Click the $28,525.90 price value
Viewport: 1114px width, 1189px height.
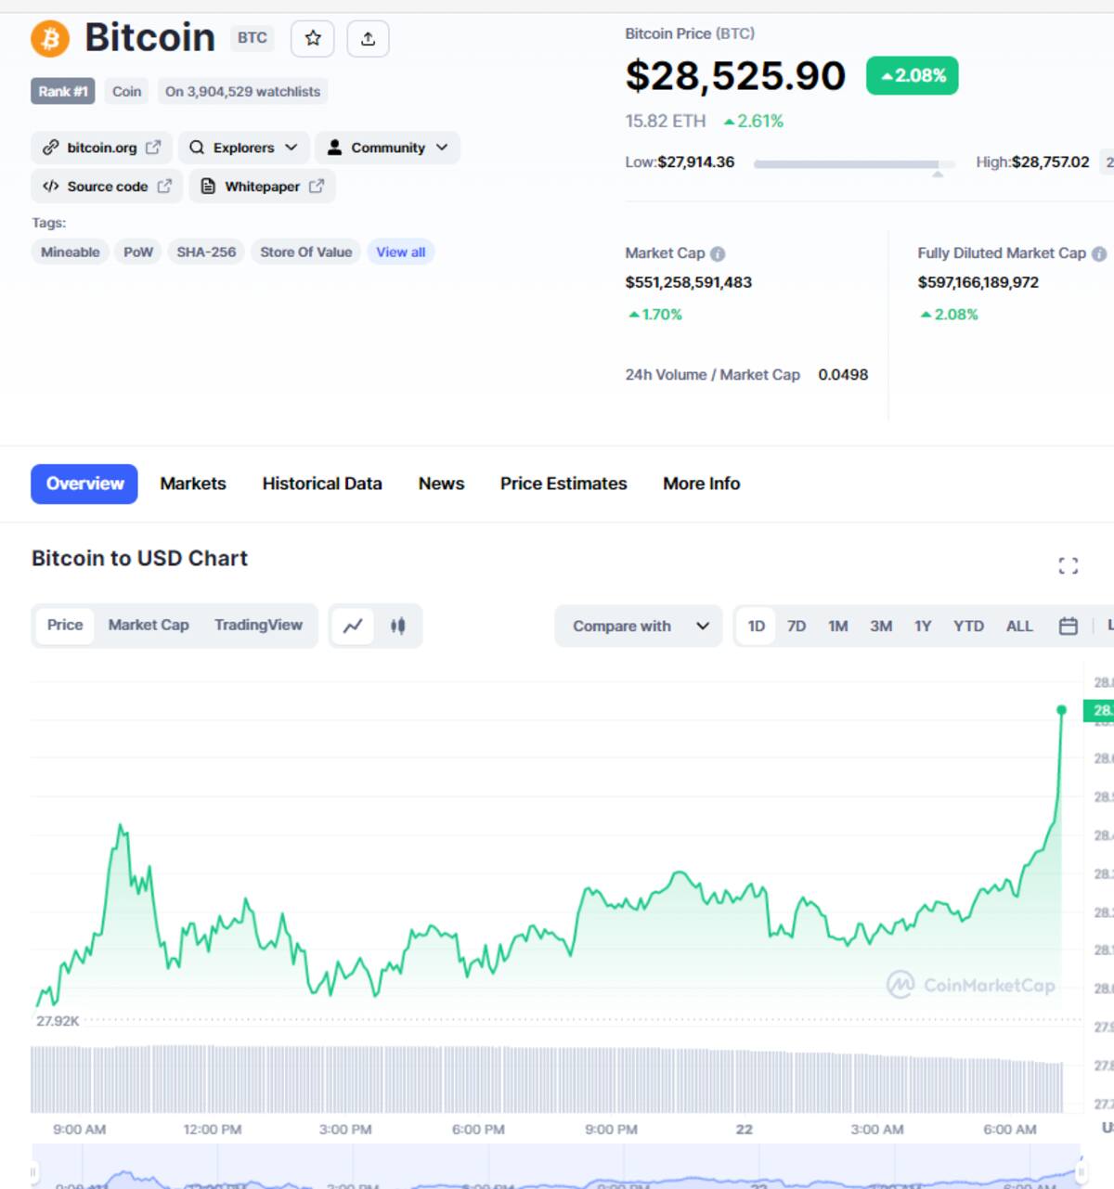735,76
